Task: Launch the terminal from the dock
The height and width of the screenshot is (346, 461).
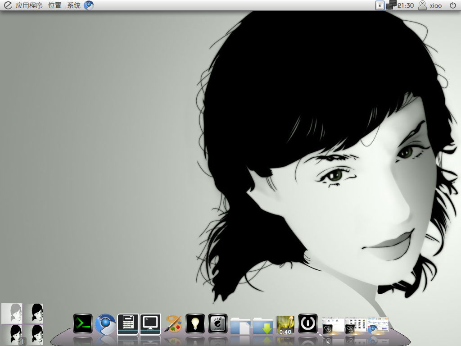Action: (x=83, y=323)
